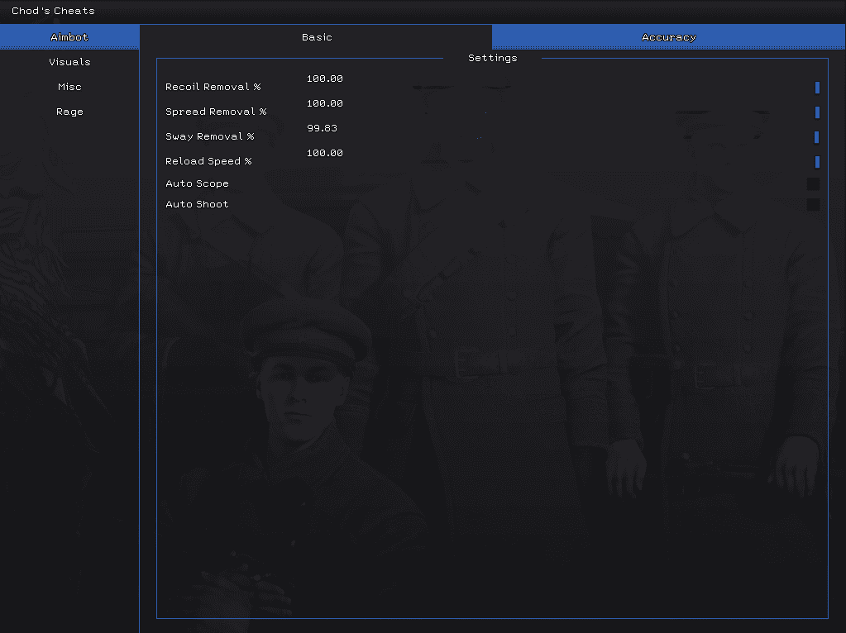The height and width of the screenshot is (633, 846).
Task: Click the 99.83 sway value
Action: (x=322, y=128)
